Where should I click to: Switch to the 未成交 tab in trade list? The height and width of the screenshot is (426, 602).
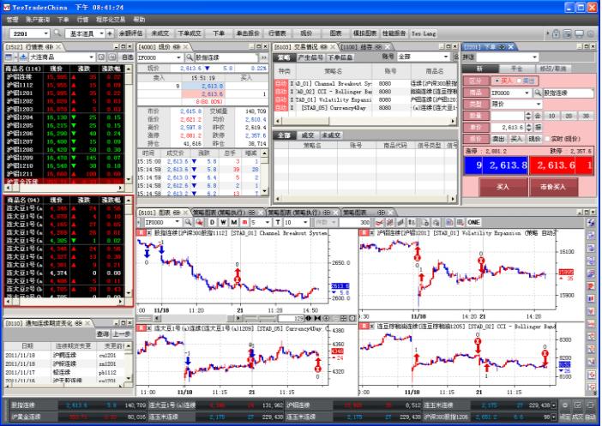[x=331, y=135]
